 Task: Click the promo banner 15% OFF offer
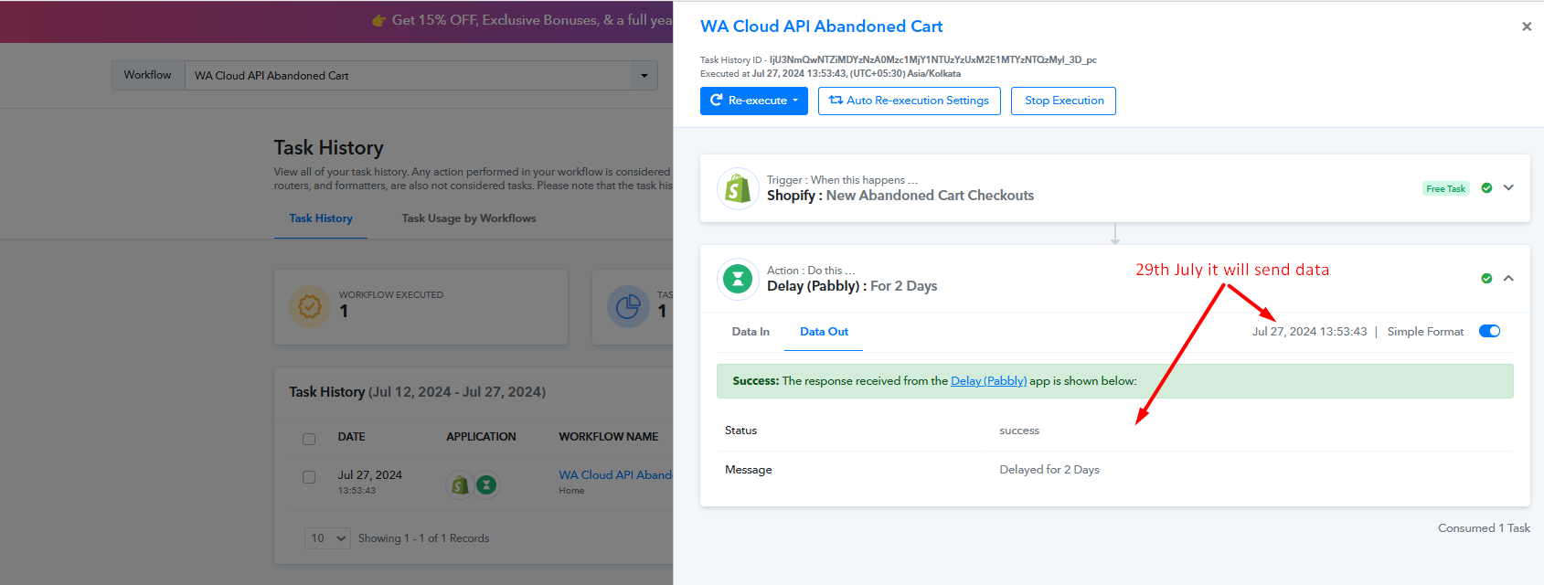[522, 20]
